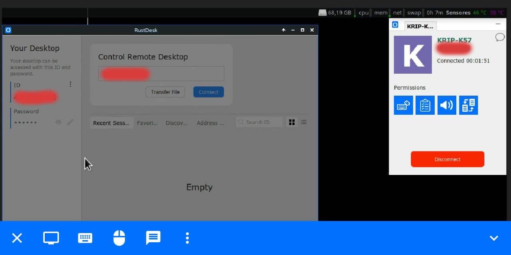This screenshot has width=511, height=255.
Task: Minimize the connection panel window
Action: (x=498, y=24)
